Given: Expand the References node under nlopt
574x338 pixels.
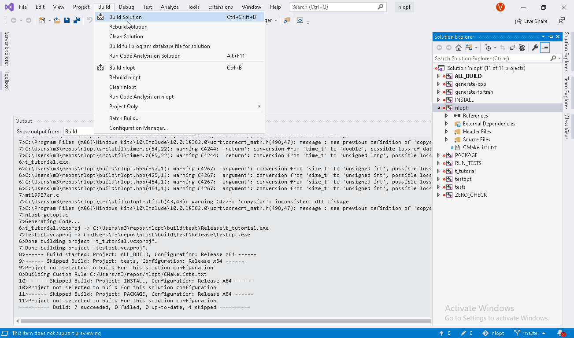Looking at the screenshot, I should coord(446,116).
